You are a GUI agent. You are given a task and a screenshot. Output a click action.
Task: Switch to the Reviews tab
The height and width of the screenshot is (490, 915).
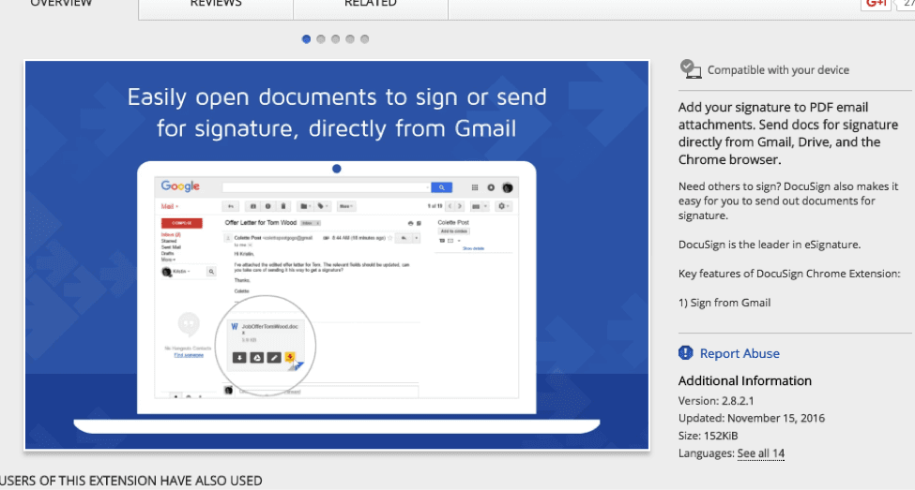coord(215,4)
